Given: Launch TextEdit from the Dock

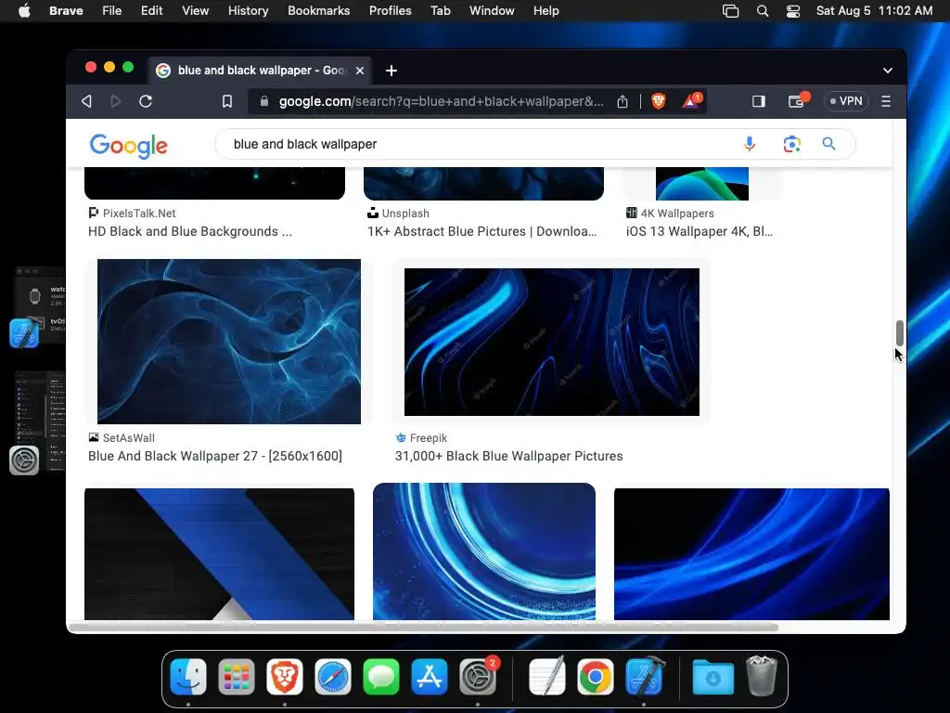Looking at the screenshot, I should (547, 677).
